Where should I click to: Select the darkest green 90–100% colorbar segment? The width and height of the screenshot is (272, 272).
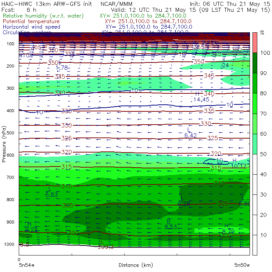pos(255,63)
